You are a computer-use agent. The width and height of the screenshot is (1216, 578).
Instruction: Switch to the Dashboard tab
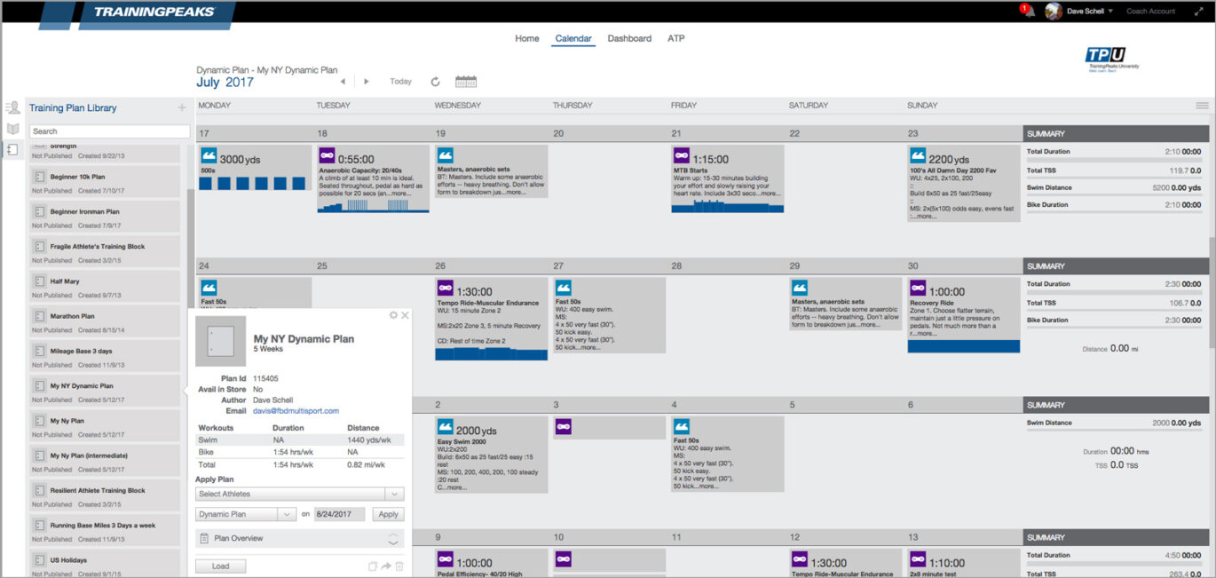[x=630, y=38]
